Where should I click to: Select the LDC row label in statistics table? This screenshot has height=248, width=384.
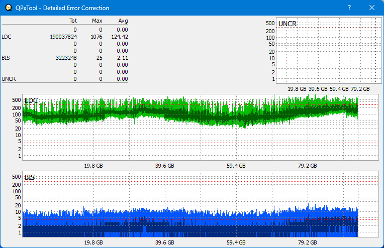tap(7, 37)
